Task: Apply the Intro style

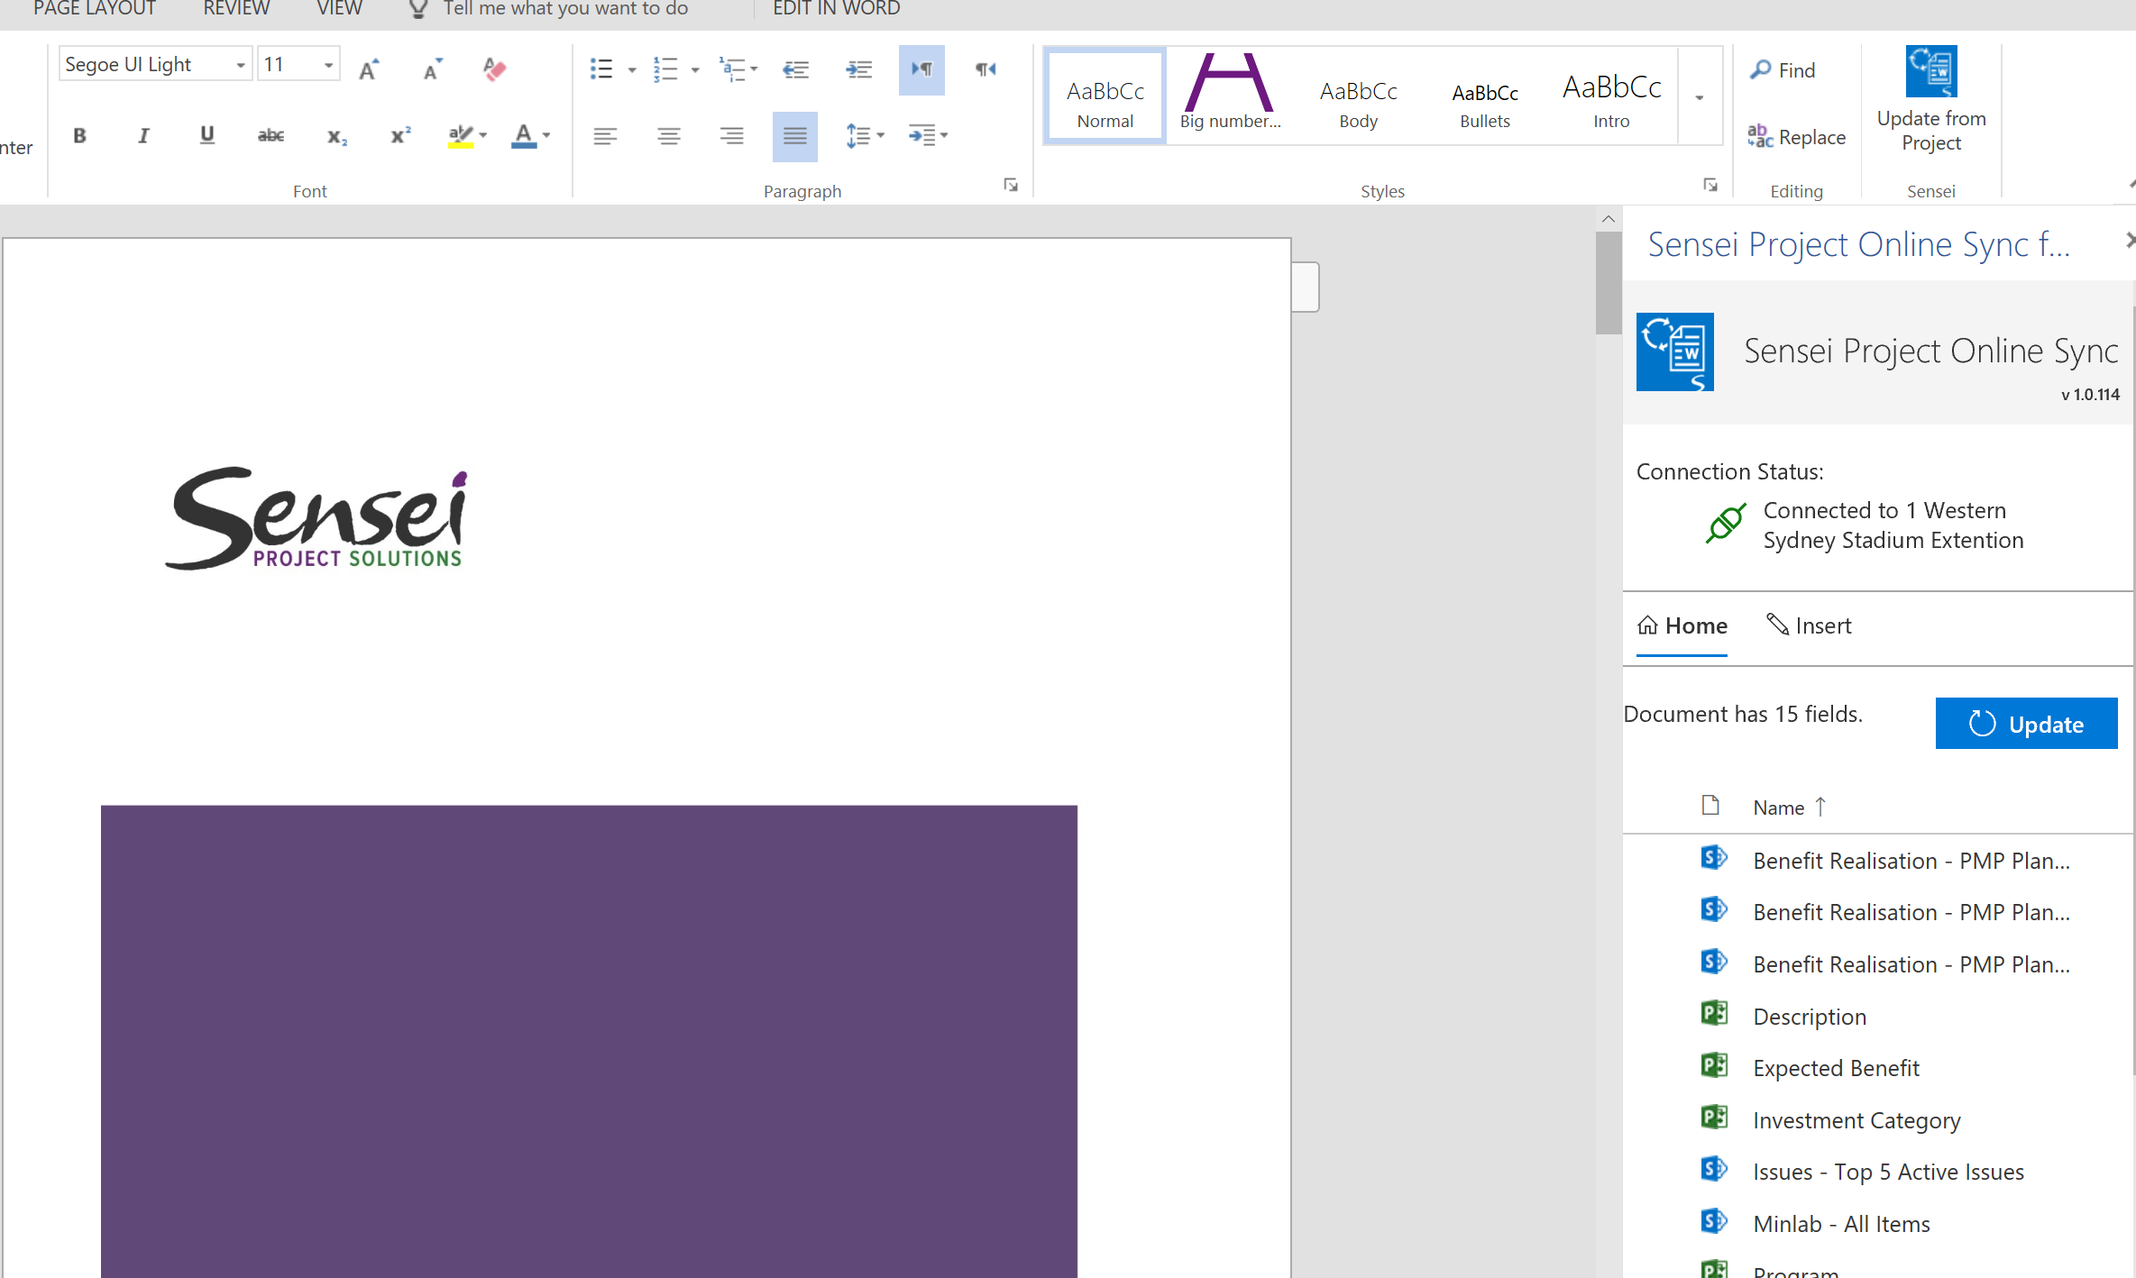Action: click(x=1611, y=95)
